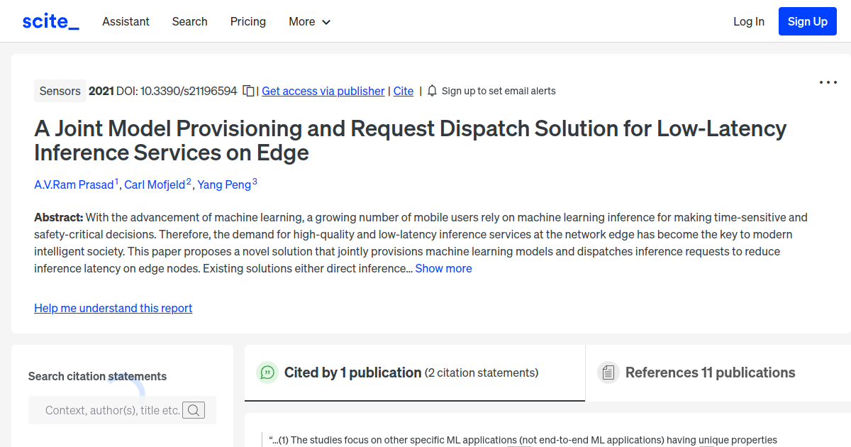851x447 pixels.
Task: Open the three-dot overflow menu
Action: coord(828,83)
